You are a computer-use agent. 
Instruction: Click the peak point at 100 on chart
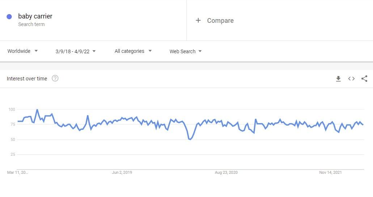tap(37, 110)
